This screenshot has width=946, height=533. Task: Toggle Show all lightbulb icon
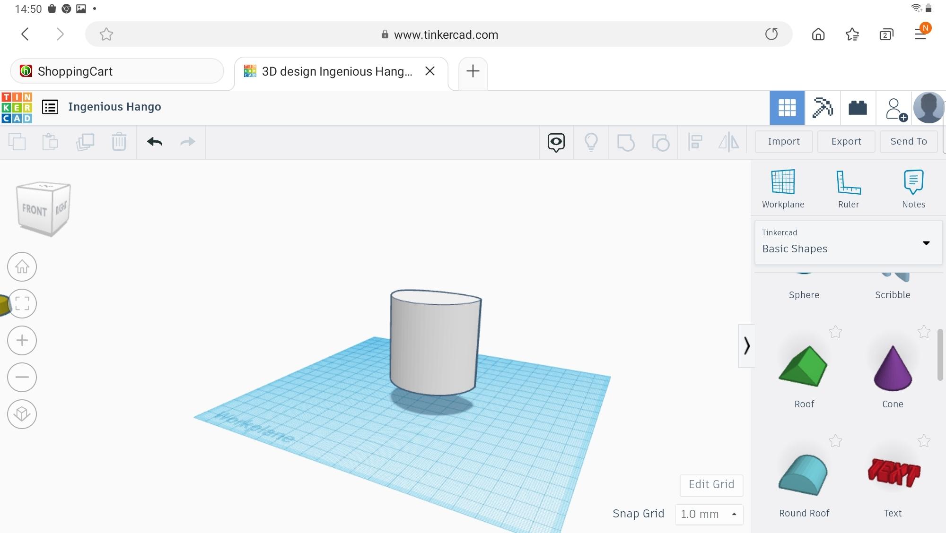click(x=591, y=142)
